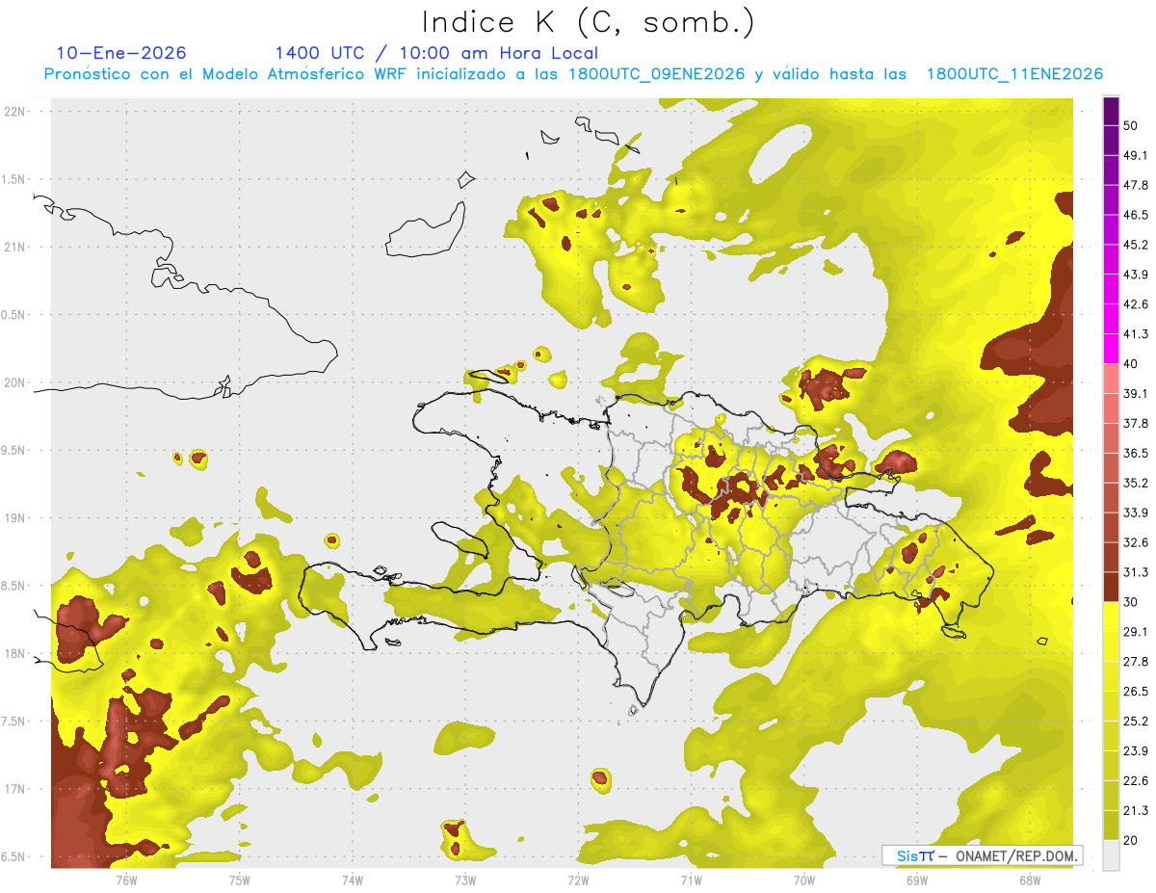This screenshot has width=1156, height=893.
Task: Click the 'SisTT – ONAMET/REP.DOM.' credit box
Action: pos(982,855)
